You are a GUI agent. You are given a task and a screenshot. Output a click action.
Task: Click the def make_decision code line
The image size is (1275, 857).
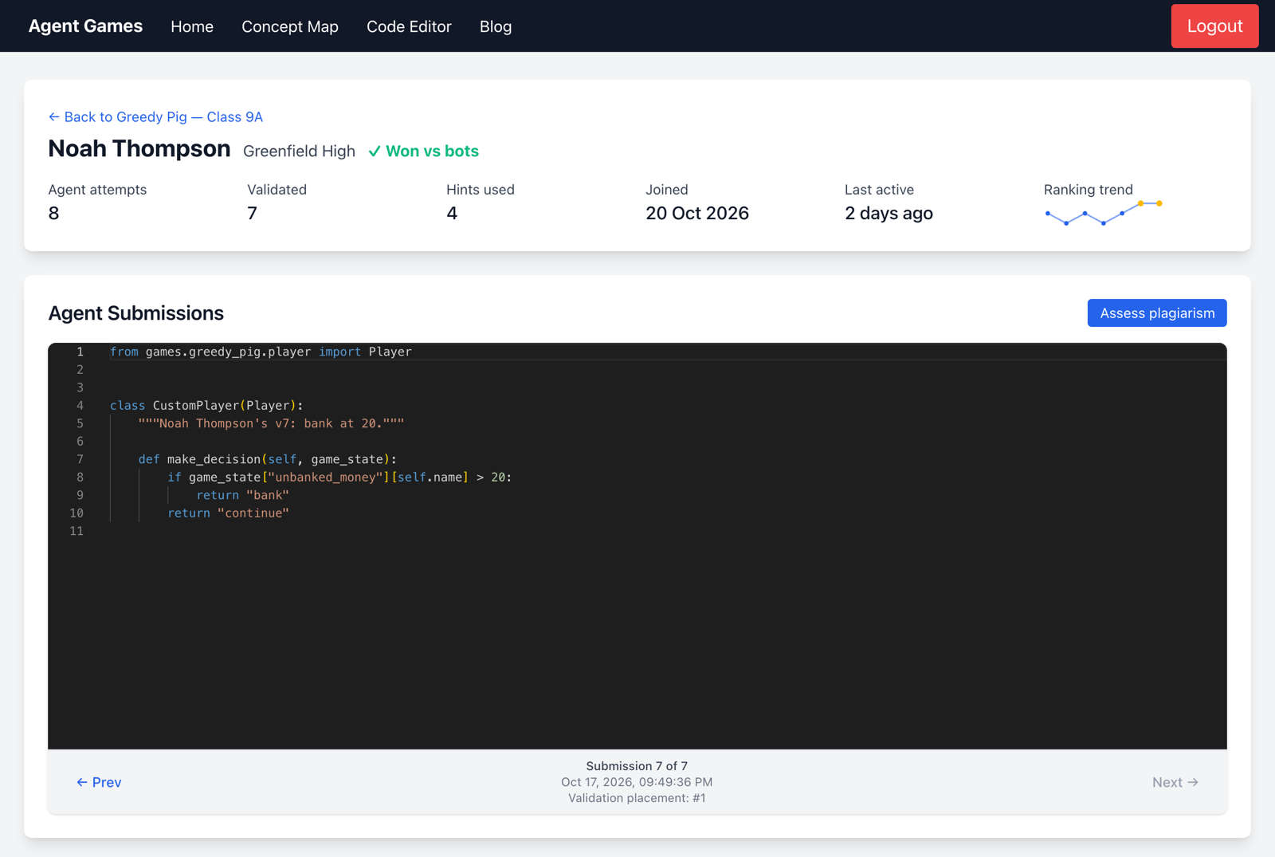268,459
